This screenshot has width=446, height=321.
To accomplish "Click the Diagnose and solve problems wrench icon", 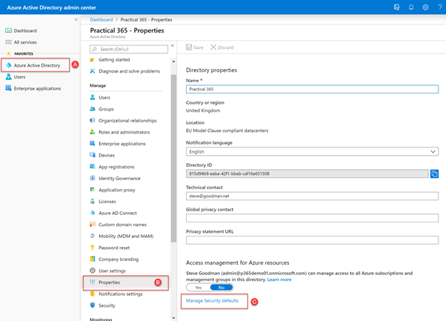I will click(x=92, y=71).
